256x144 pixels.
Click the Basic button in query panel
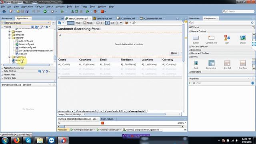tap(174, 53)
